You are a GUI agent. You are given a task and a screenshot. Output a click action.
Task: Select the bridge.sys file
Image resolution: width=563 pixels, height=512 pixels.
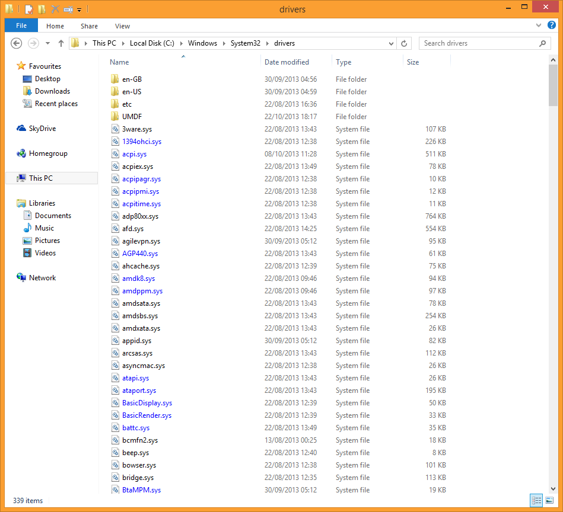tap(138, 478)
